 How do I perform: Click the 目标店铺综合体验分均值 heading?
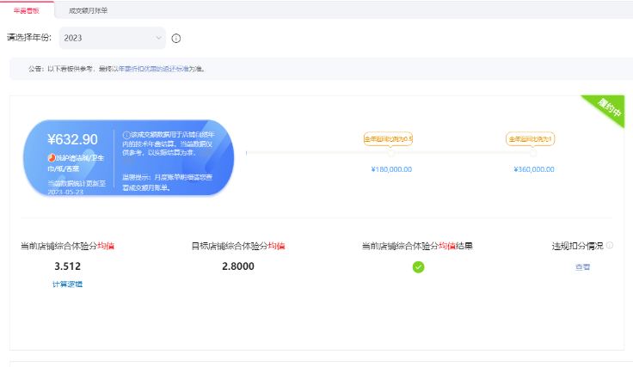(238, 246)
